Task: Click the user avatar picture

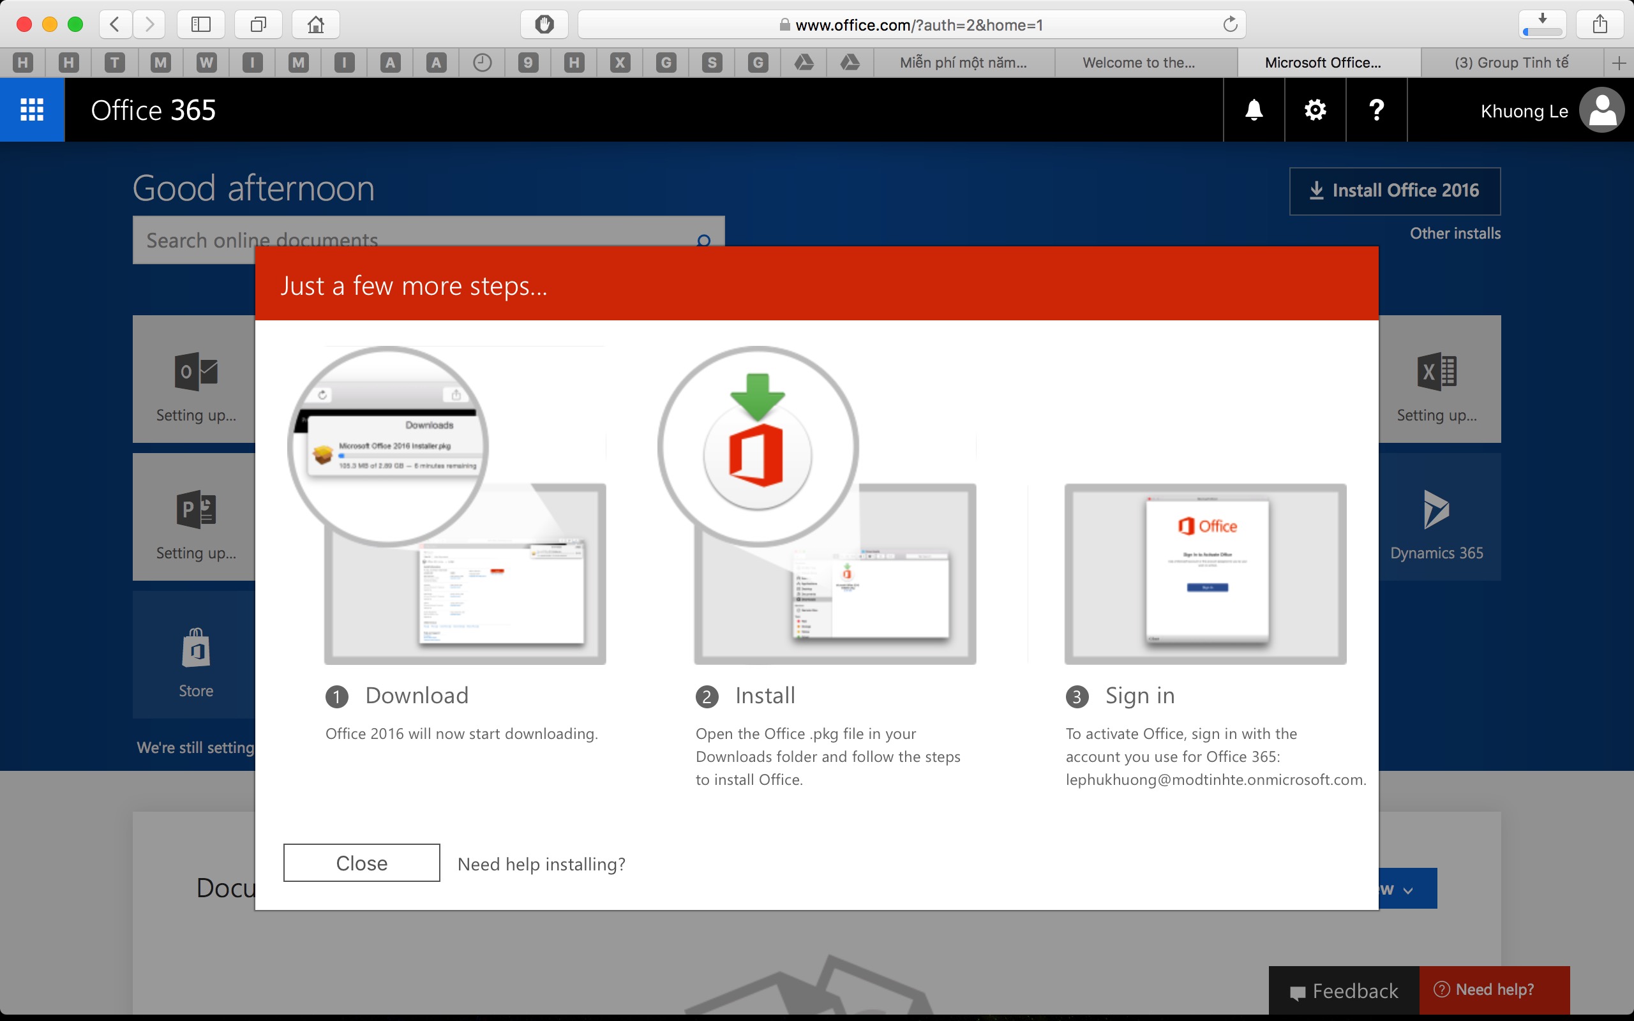Action: pyautogui.click(x=1601, y=110)
